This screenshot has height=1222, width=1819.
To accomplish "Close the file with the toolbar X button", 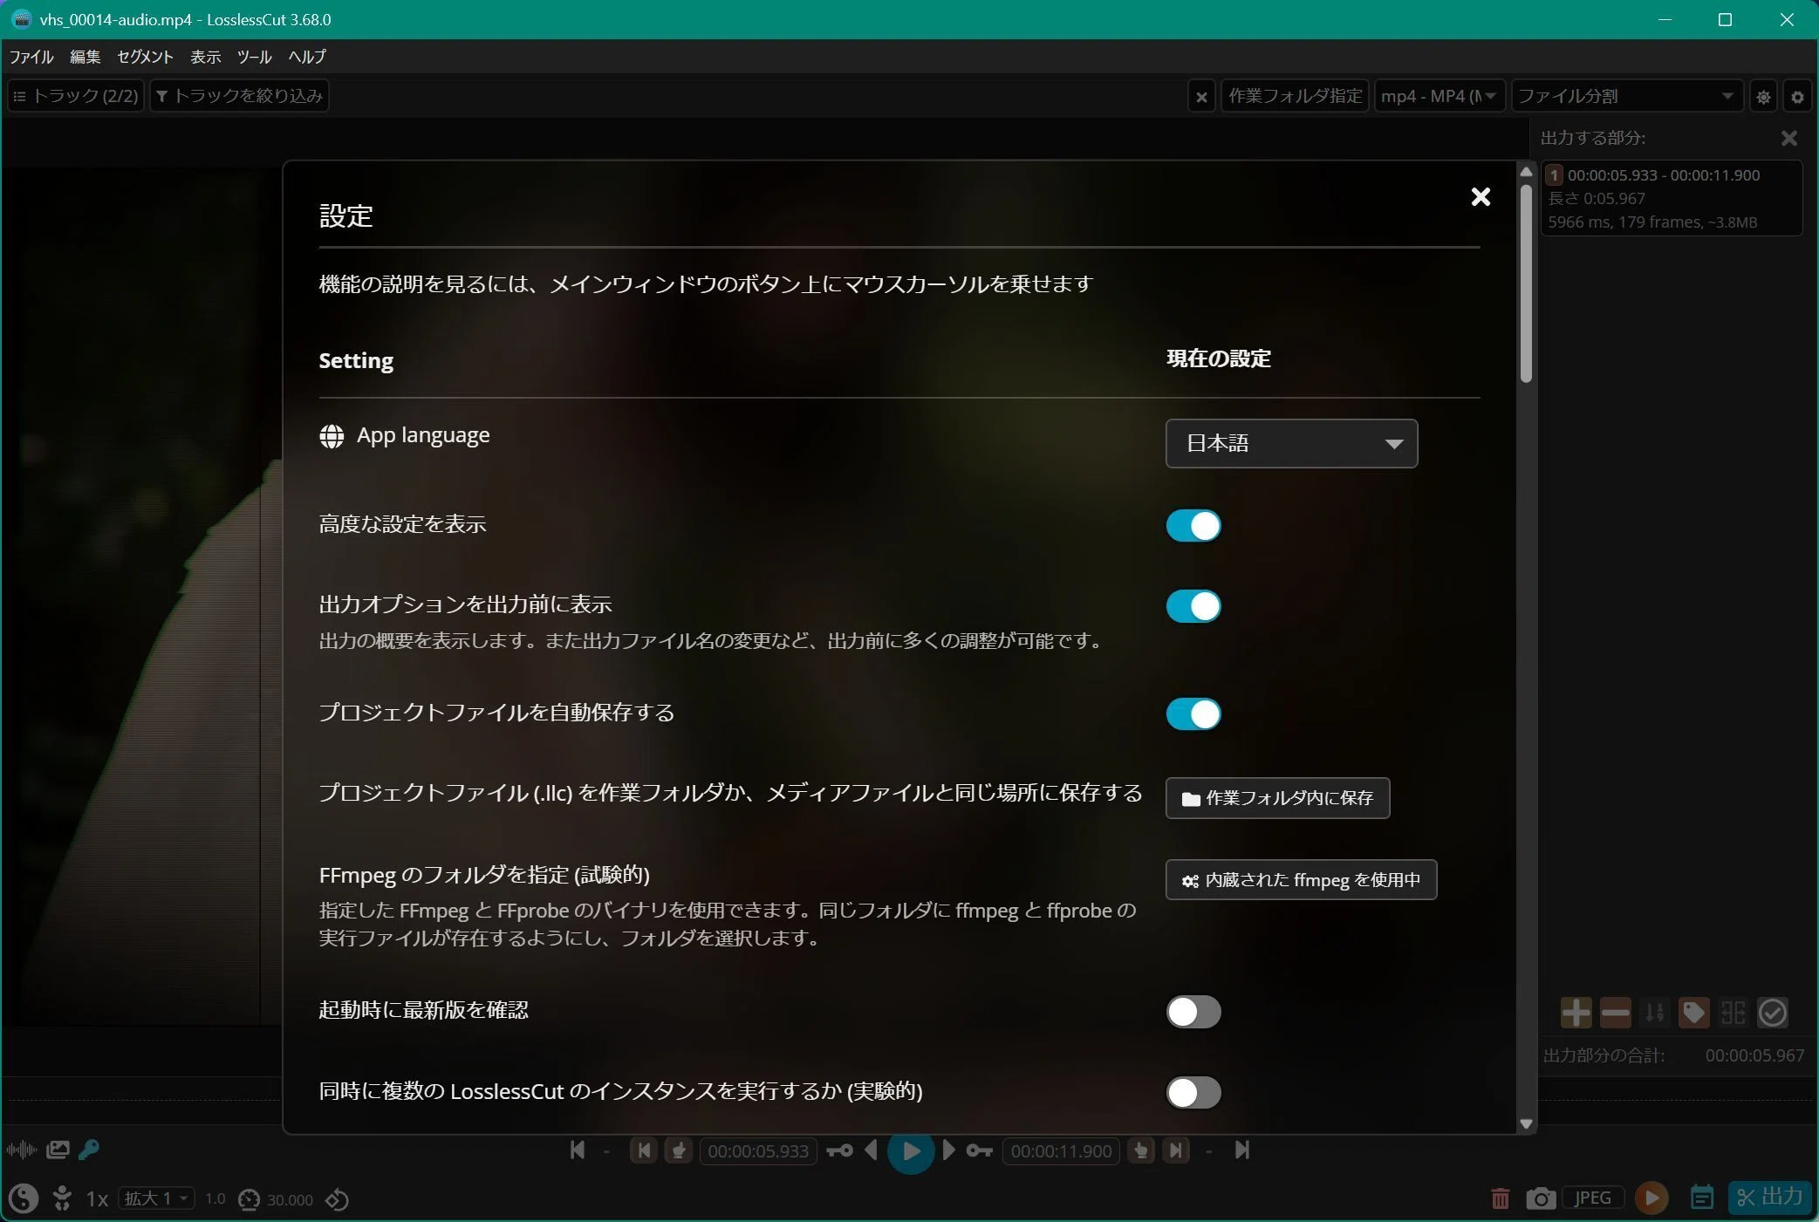I will point(1201,97).
